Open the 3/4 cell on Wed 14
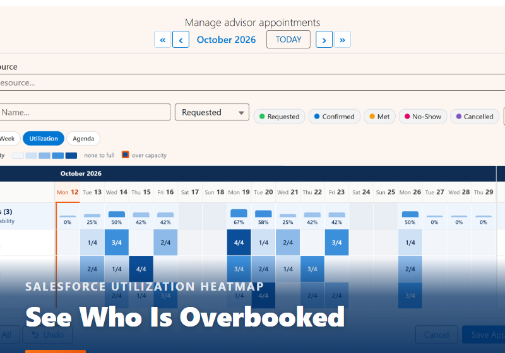Viewport: 505px width, 353px height. pos(117,243)
